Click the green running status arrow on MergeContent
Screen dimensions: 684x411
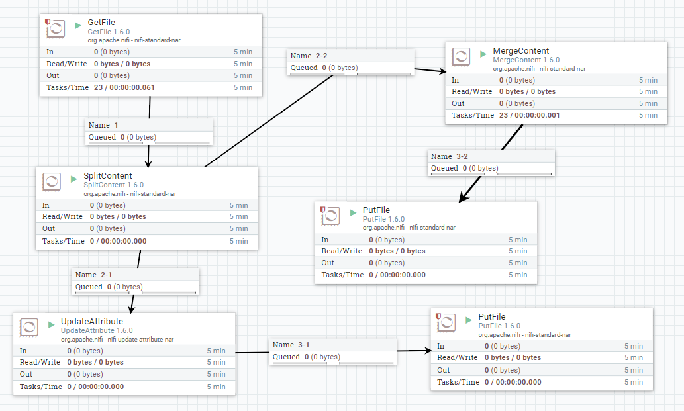tap(484, 52)
